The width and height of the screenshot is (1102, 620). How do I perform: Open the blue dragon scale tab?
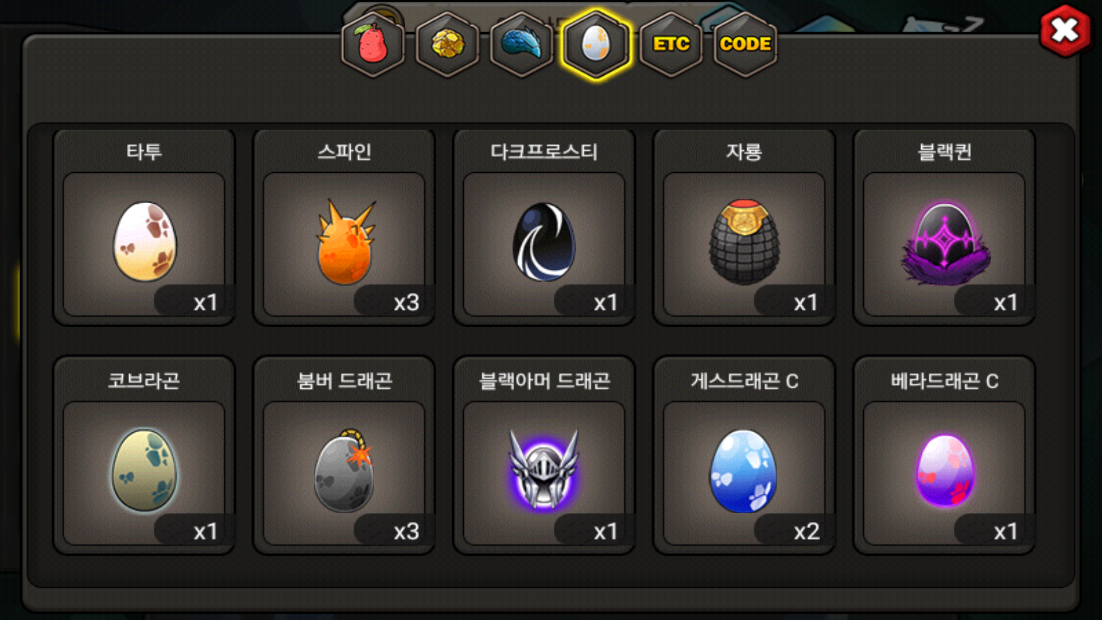click(522, 45)
